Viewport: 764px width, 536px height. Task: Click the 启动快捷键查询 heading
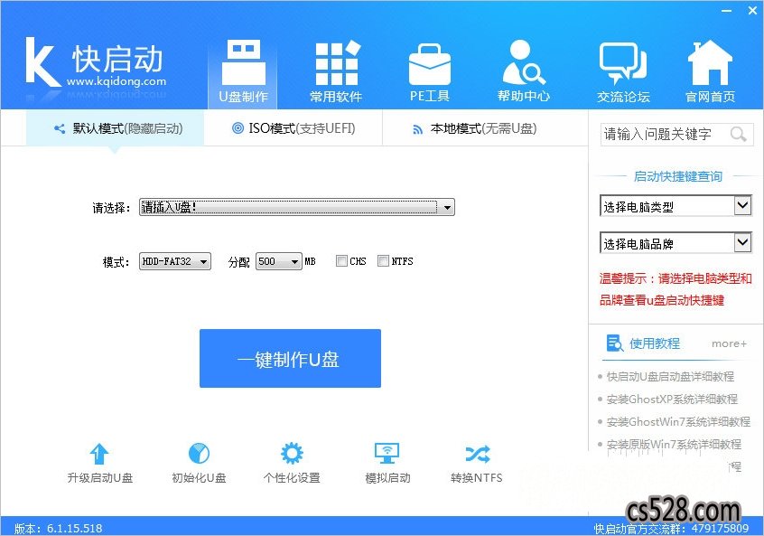[x=678, y=176]
